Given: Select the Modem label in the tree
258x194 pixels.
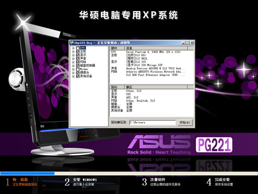Looking at the screenshot, I should pos(84,69).
